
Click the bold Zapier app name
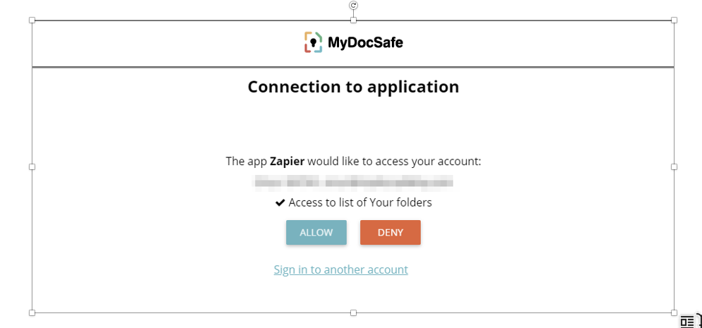click(287, 162)
